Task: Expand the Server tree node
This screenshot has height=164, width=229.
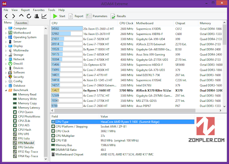Action: coord(6,42)
